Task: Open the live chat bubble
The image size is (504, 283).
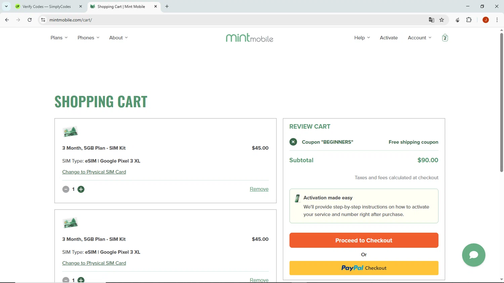Action: [x=474, y=255]
